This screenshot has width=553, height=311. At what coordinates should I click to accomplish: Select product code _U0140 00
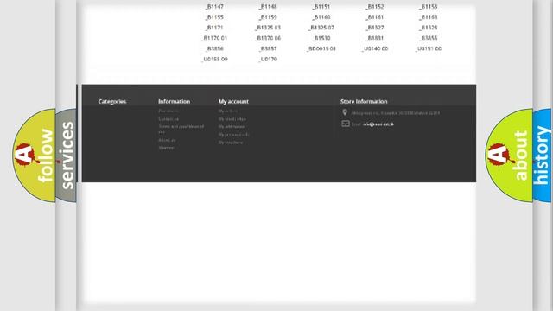374,48
